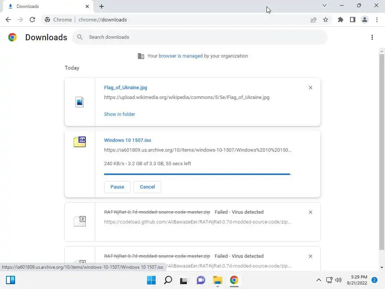Click the ISO download progress bar
The image size is (385, 289).
198,174
